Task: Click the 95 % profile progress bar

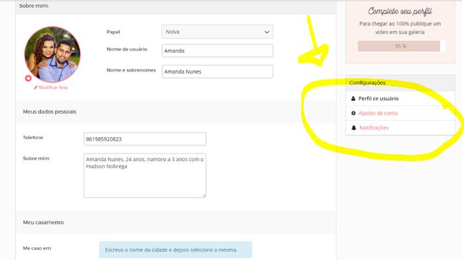Action: coord(400,46)
